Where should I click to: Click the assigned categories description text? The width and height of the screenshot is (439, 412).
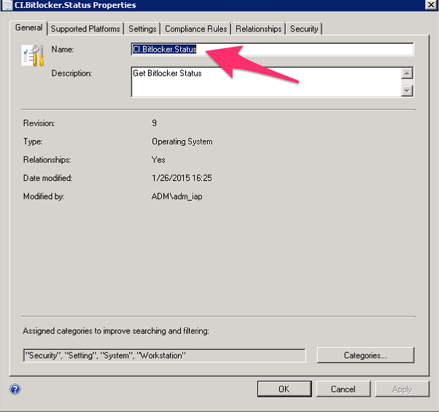[x=116, y=331]
